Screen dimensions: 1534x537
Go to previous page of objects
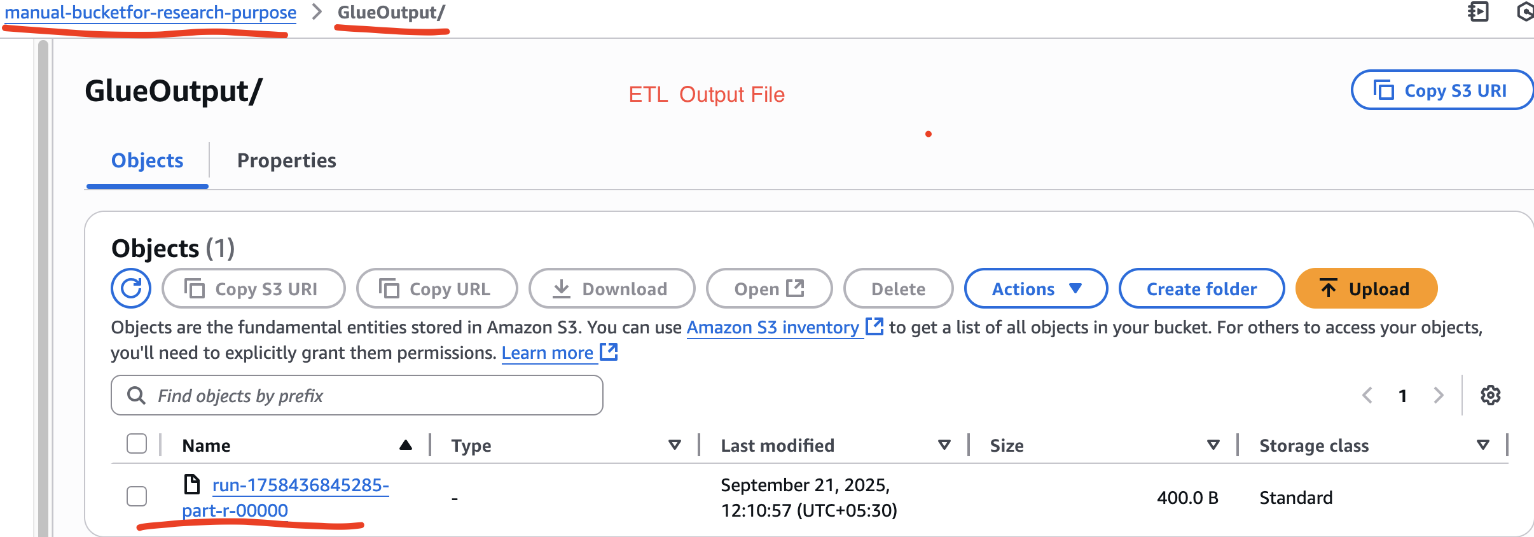[1367, 395]
